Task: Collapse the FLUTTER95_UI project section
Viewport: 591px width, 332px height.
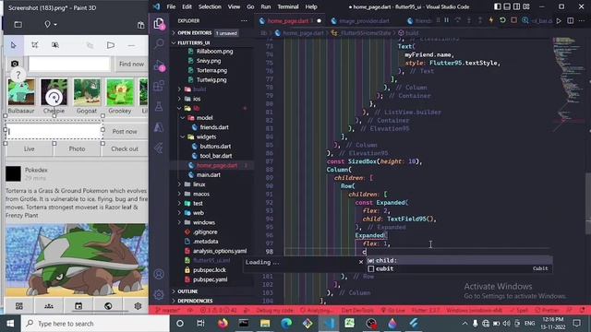Action: click(x=193, y=42)
